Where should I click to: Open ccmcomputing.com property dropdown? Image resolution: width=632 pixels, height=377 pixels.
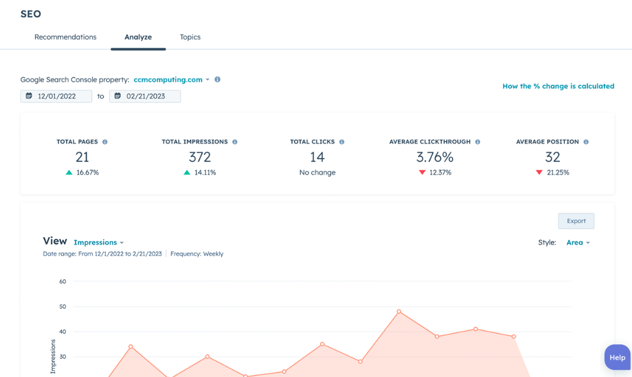(x=171, y=79)
